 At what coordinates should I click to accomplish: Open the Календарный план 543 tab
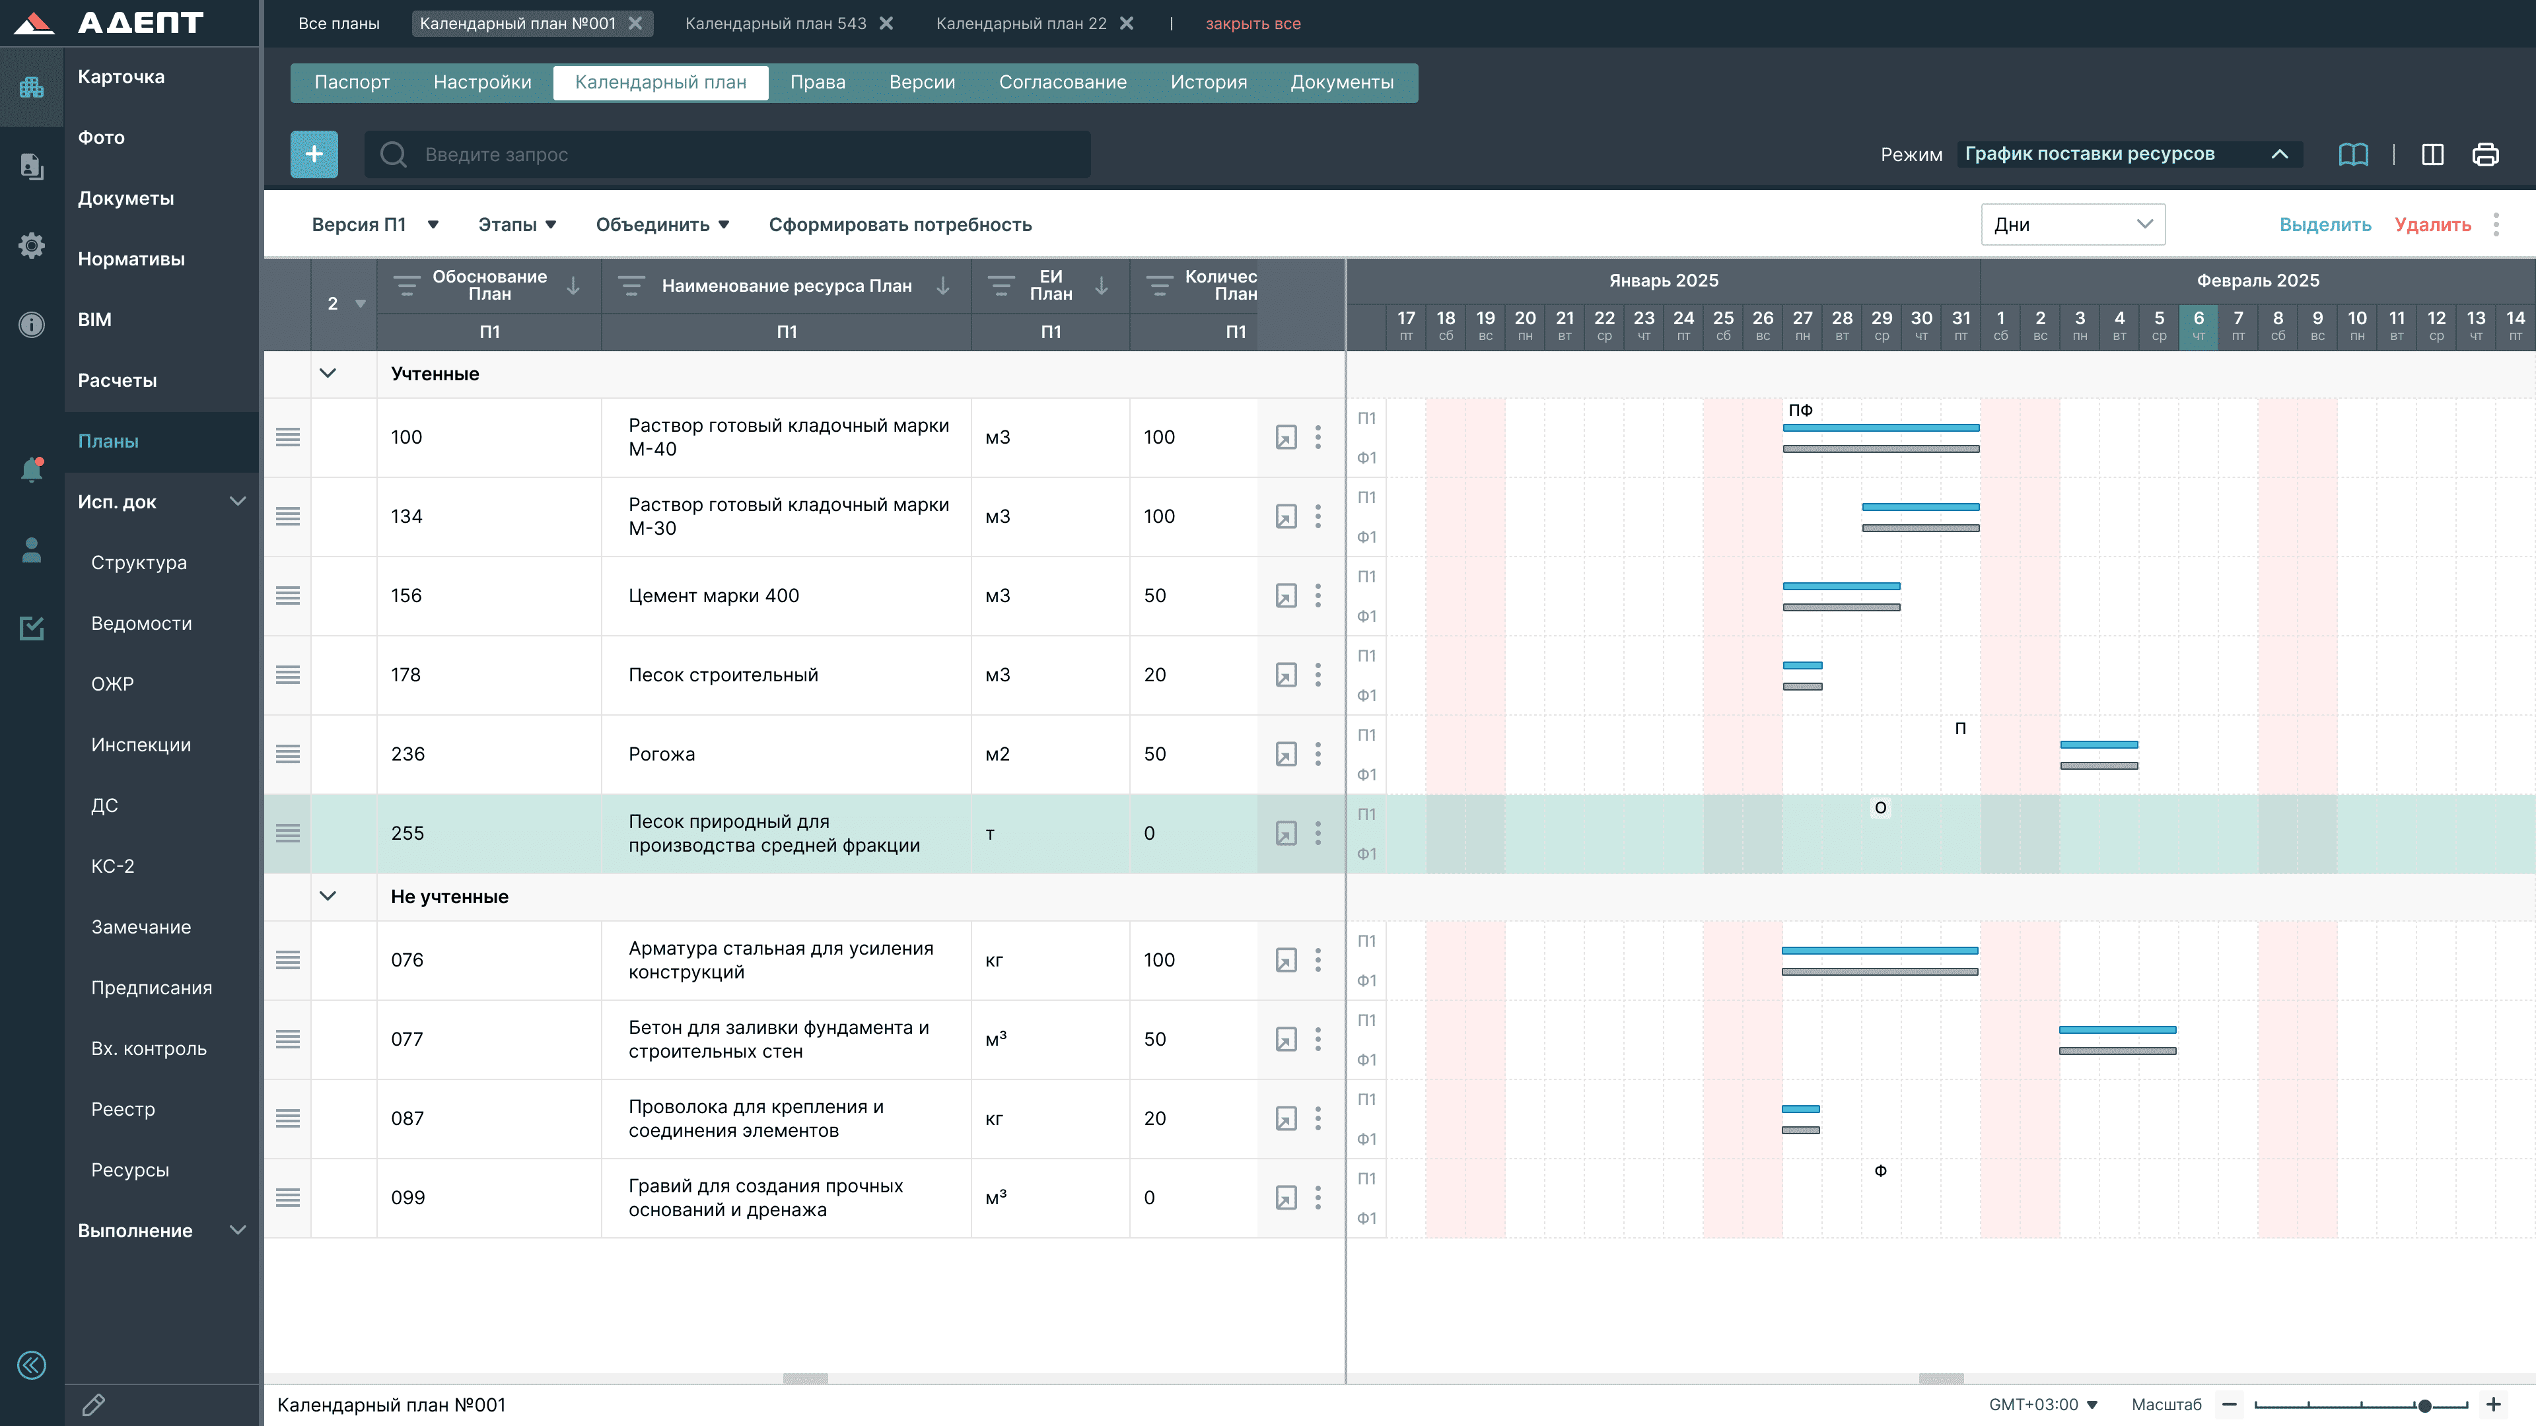[x=775, y=24]
